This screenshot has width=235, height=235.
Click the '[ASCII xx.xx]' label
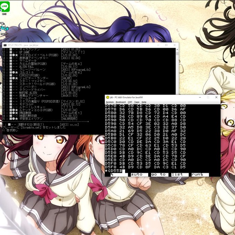(x=69, y=124)
